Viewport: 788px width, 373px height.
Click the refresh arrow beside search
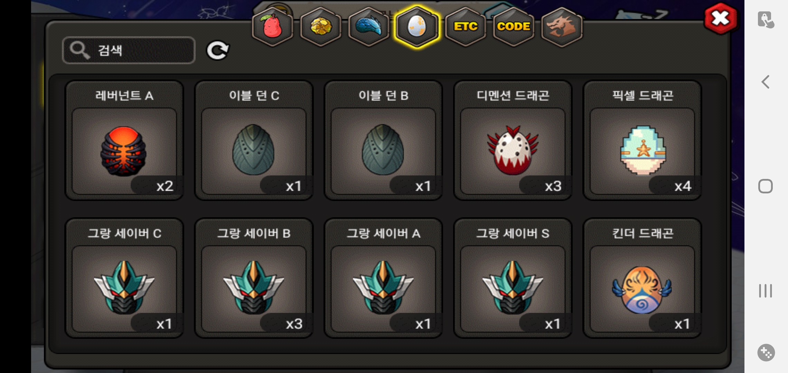[x=217, y=51]
